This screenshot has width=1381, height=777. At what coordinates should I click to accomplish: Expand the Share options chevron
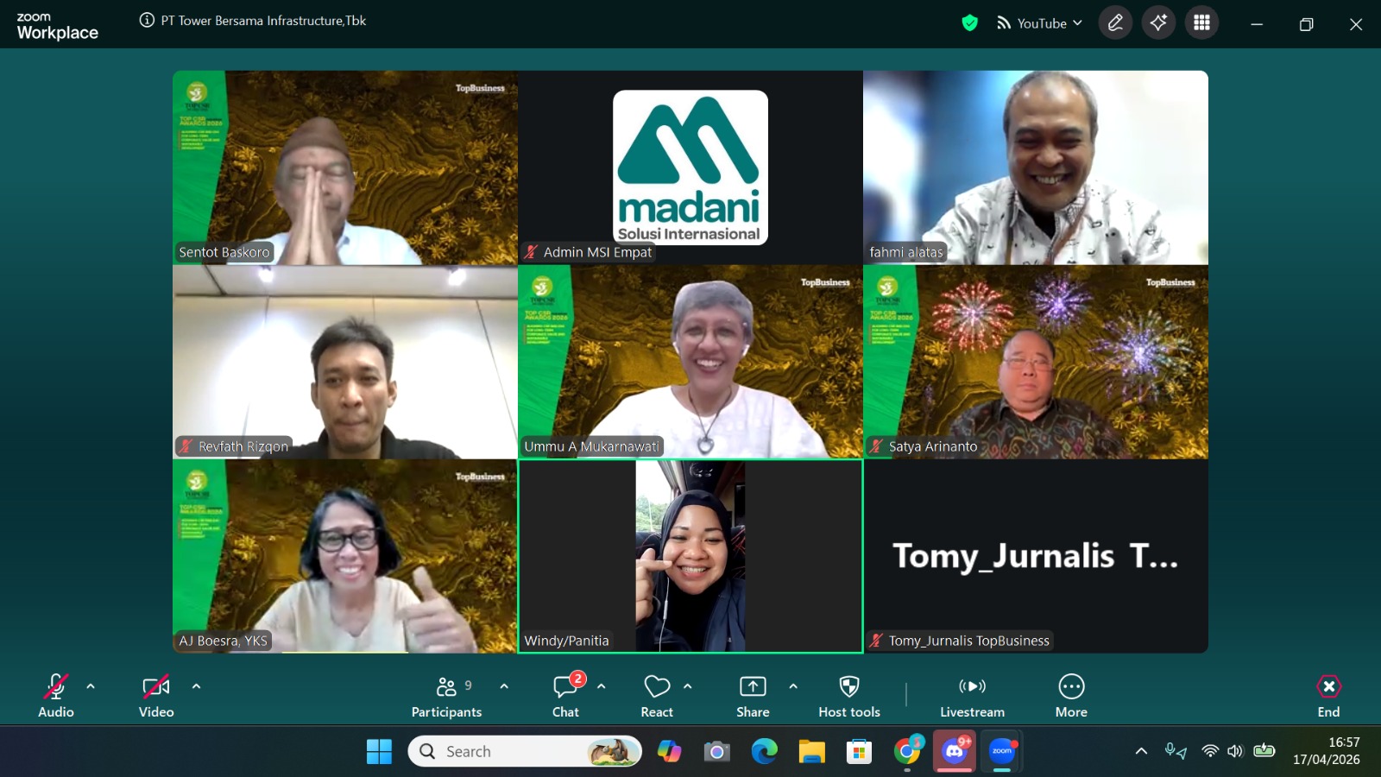pyautogui.click(x=793, y=686)
